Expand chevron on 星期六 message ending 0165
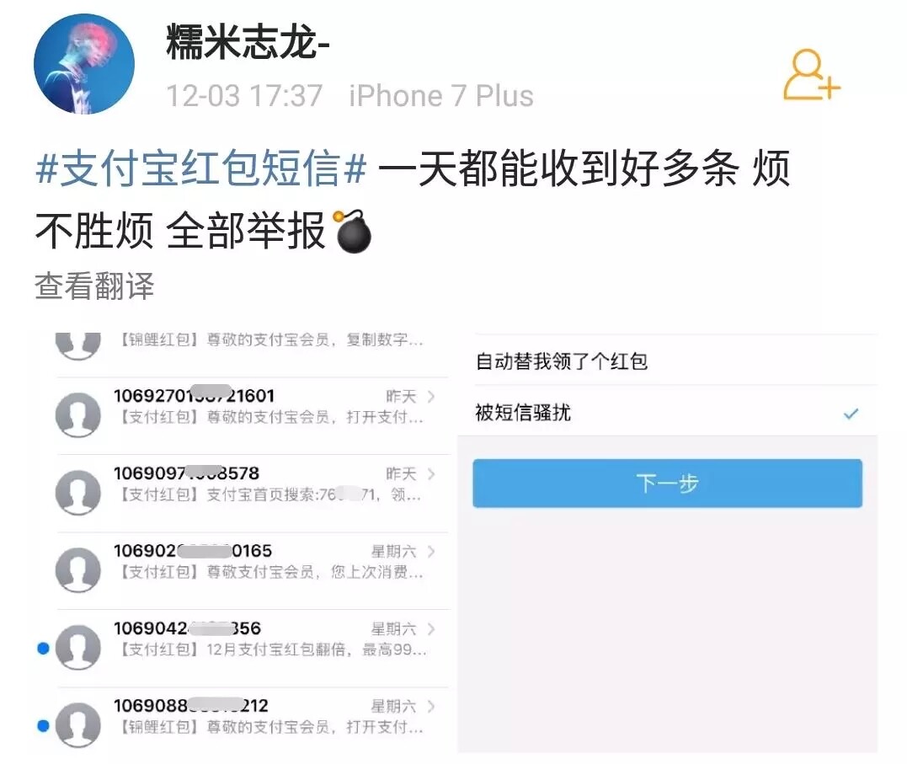Screen dimensions: 907x764 [431, 552]
